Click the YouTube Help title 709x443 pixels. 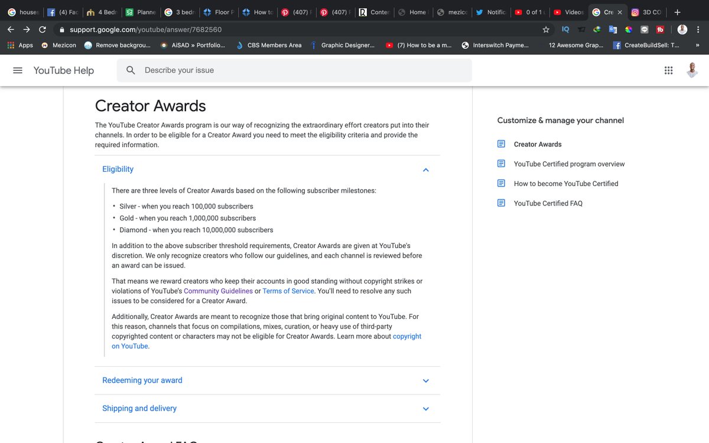(64, 70)
